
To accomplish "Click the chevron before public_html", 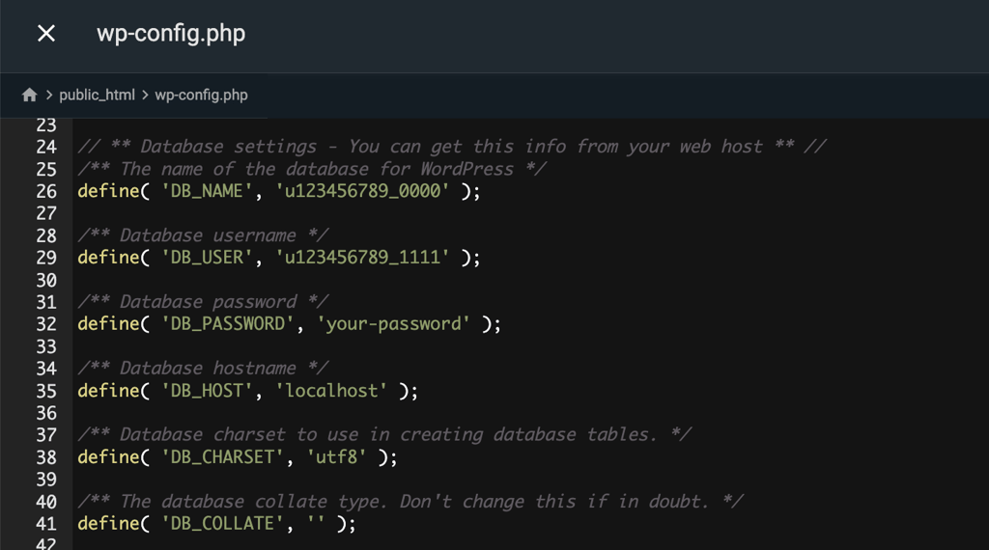I will coord(48,96).
